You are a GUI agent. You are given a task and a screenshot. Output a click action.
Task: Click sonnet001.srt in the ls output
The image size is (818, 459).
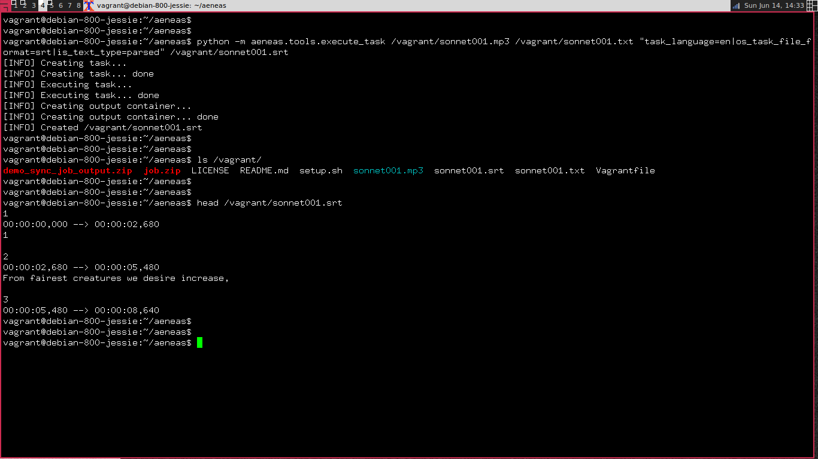click(x=469, y=170)
